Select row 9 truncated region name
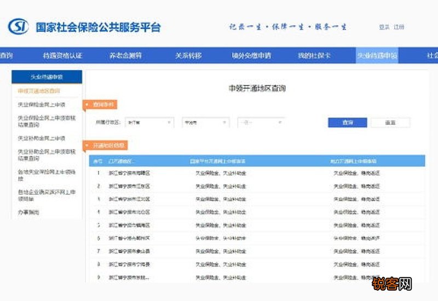Image resolution: width=438 pixels, height=301 pixels. click(x=129, y=277)
